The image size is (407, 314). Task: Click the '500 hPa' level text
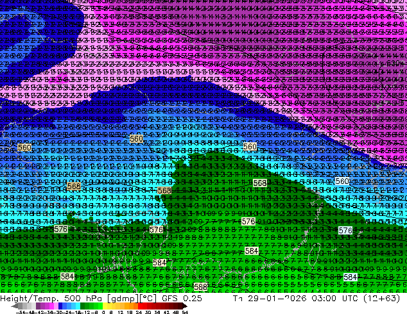click(x=84, y=298)
